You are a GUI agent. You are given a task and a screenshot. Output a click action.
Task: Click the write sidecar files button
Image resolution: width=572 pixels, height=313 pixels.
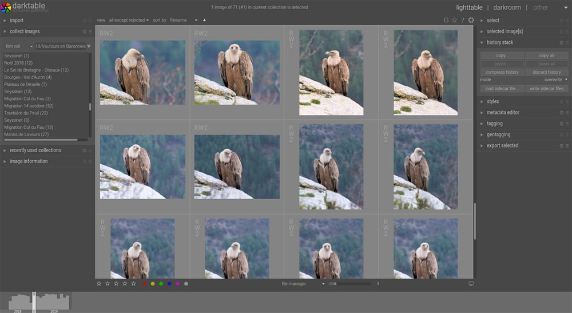(x=547, y=89)
